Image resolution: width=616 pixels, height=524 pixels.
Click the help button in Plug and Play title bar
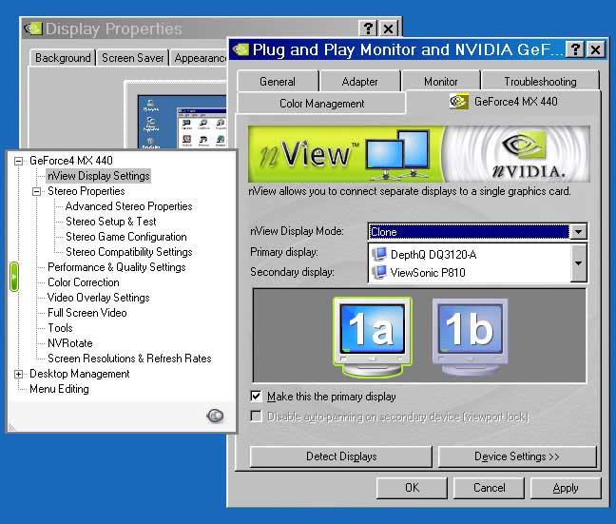[x=575, y=49]
